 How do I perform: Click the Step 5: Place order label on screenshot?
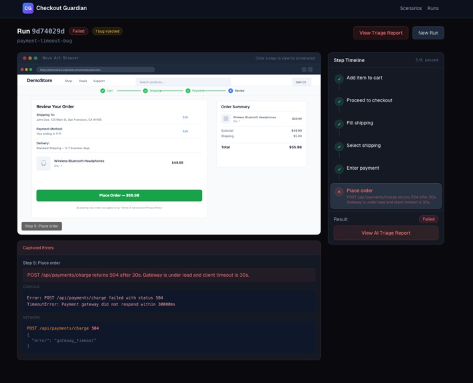41,226
